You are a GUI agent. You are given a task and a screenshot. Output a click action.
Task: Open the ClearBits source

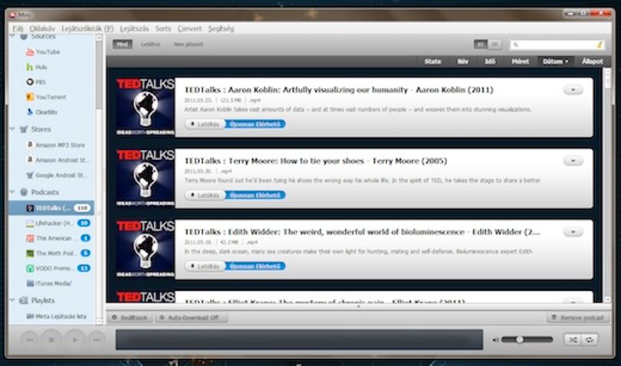coord(41,112)
